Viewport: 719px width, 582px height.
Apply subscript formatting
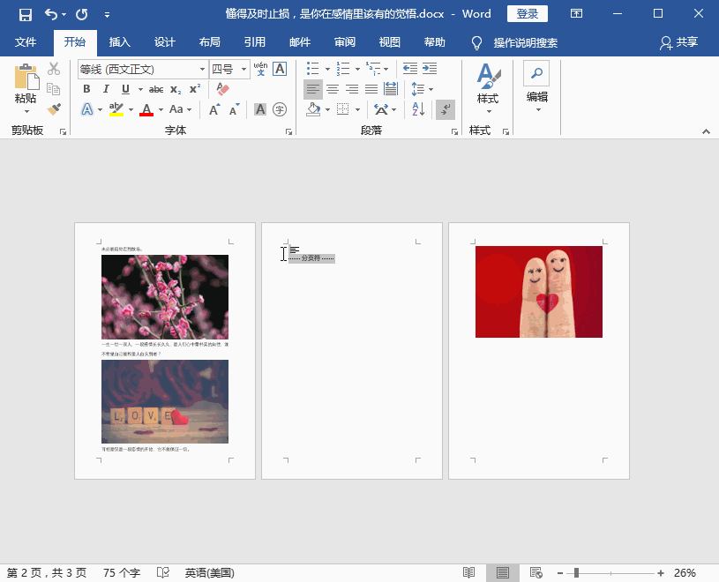pyautogui.click(x=176, y=89)
